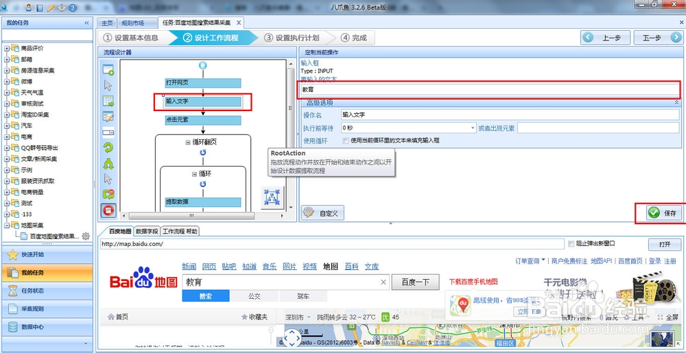Open the 订单查询 dropdown
This screenshot has height=353, width=686.
(x=530, y=261)
